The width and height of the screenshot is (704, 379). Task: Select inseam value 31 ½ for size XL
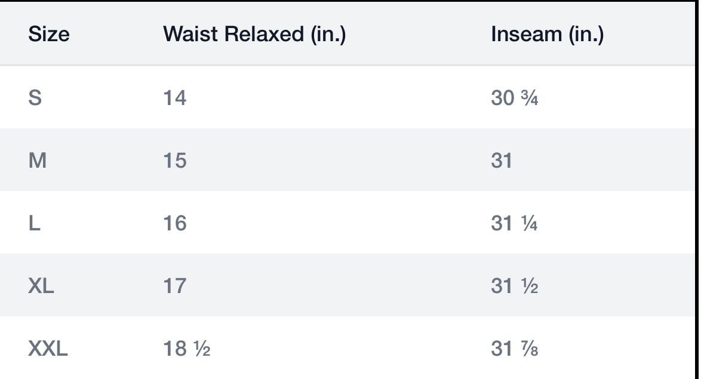point(514,286)
